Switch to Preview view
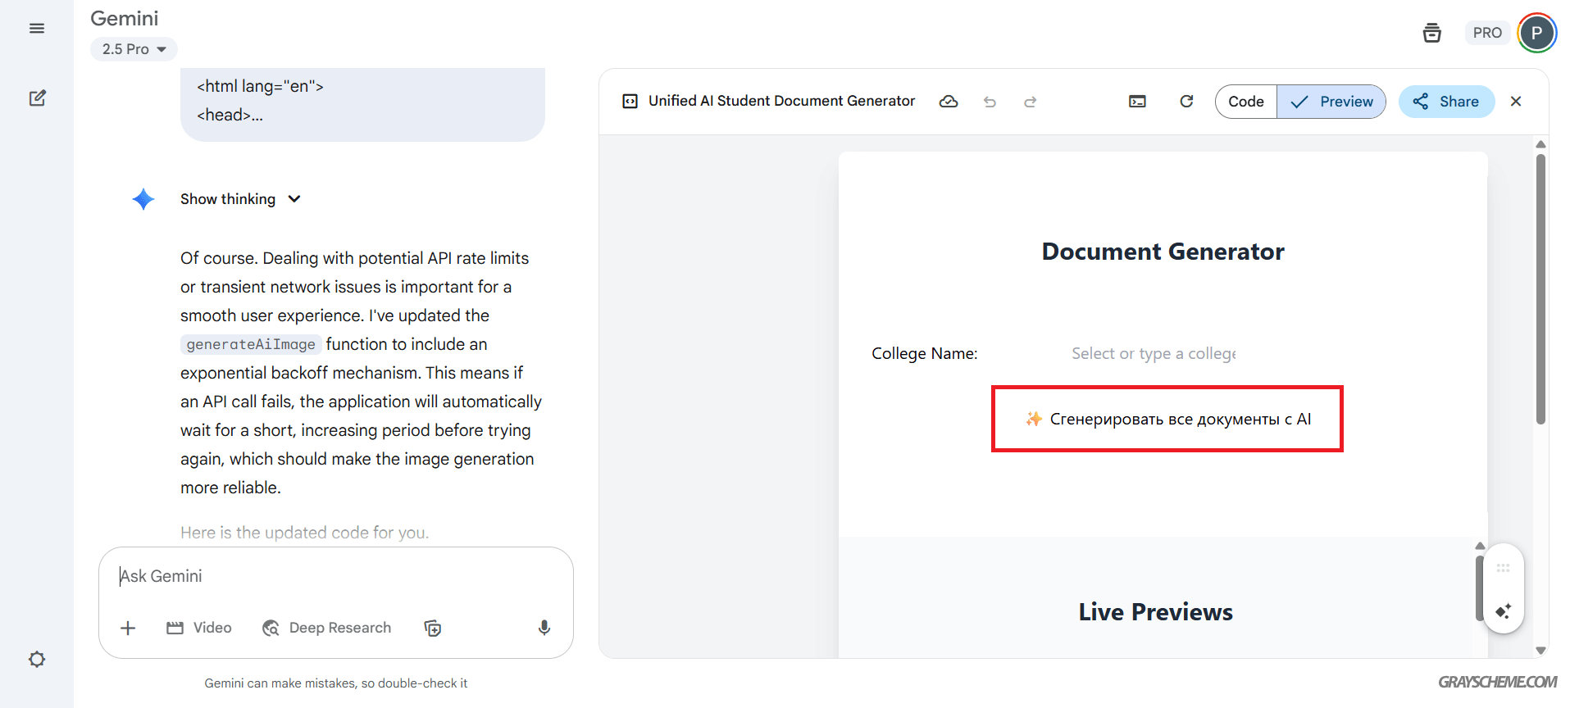The height and width of the screenshot is (708, 1570). tap(1331, 102)
